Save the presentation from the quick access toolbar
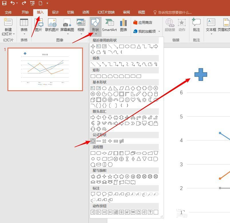Image resolution: width=230 pixels, height=223 pixels. coord(4,3)
